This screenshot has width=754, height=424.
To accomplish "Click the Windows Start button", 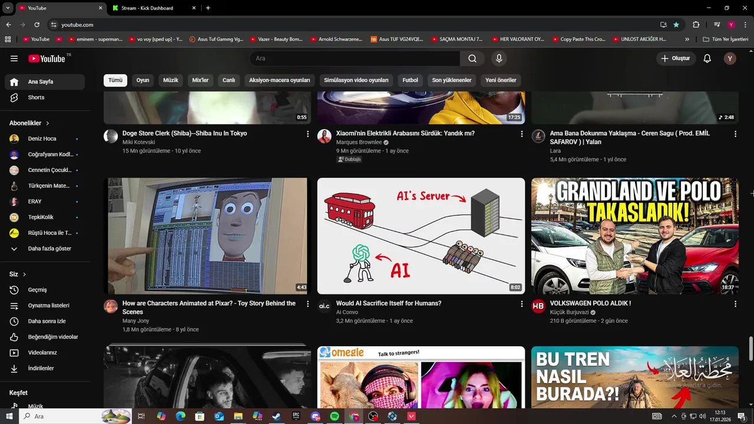I will 9,416.
